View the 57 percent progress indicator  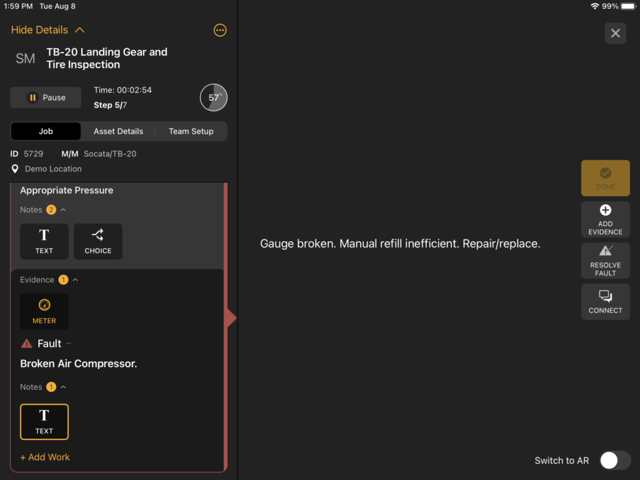[x=214, y=97]
